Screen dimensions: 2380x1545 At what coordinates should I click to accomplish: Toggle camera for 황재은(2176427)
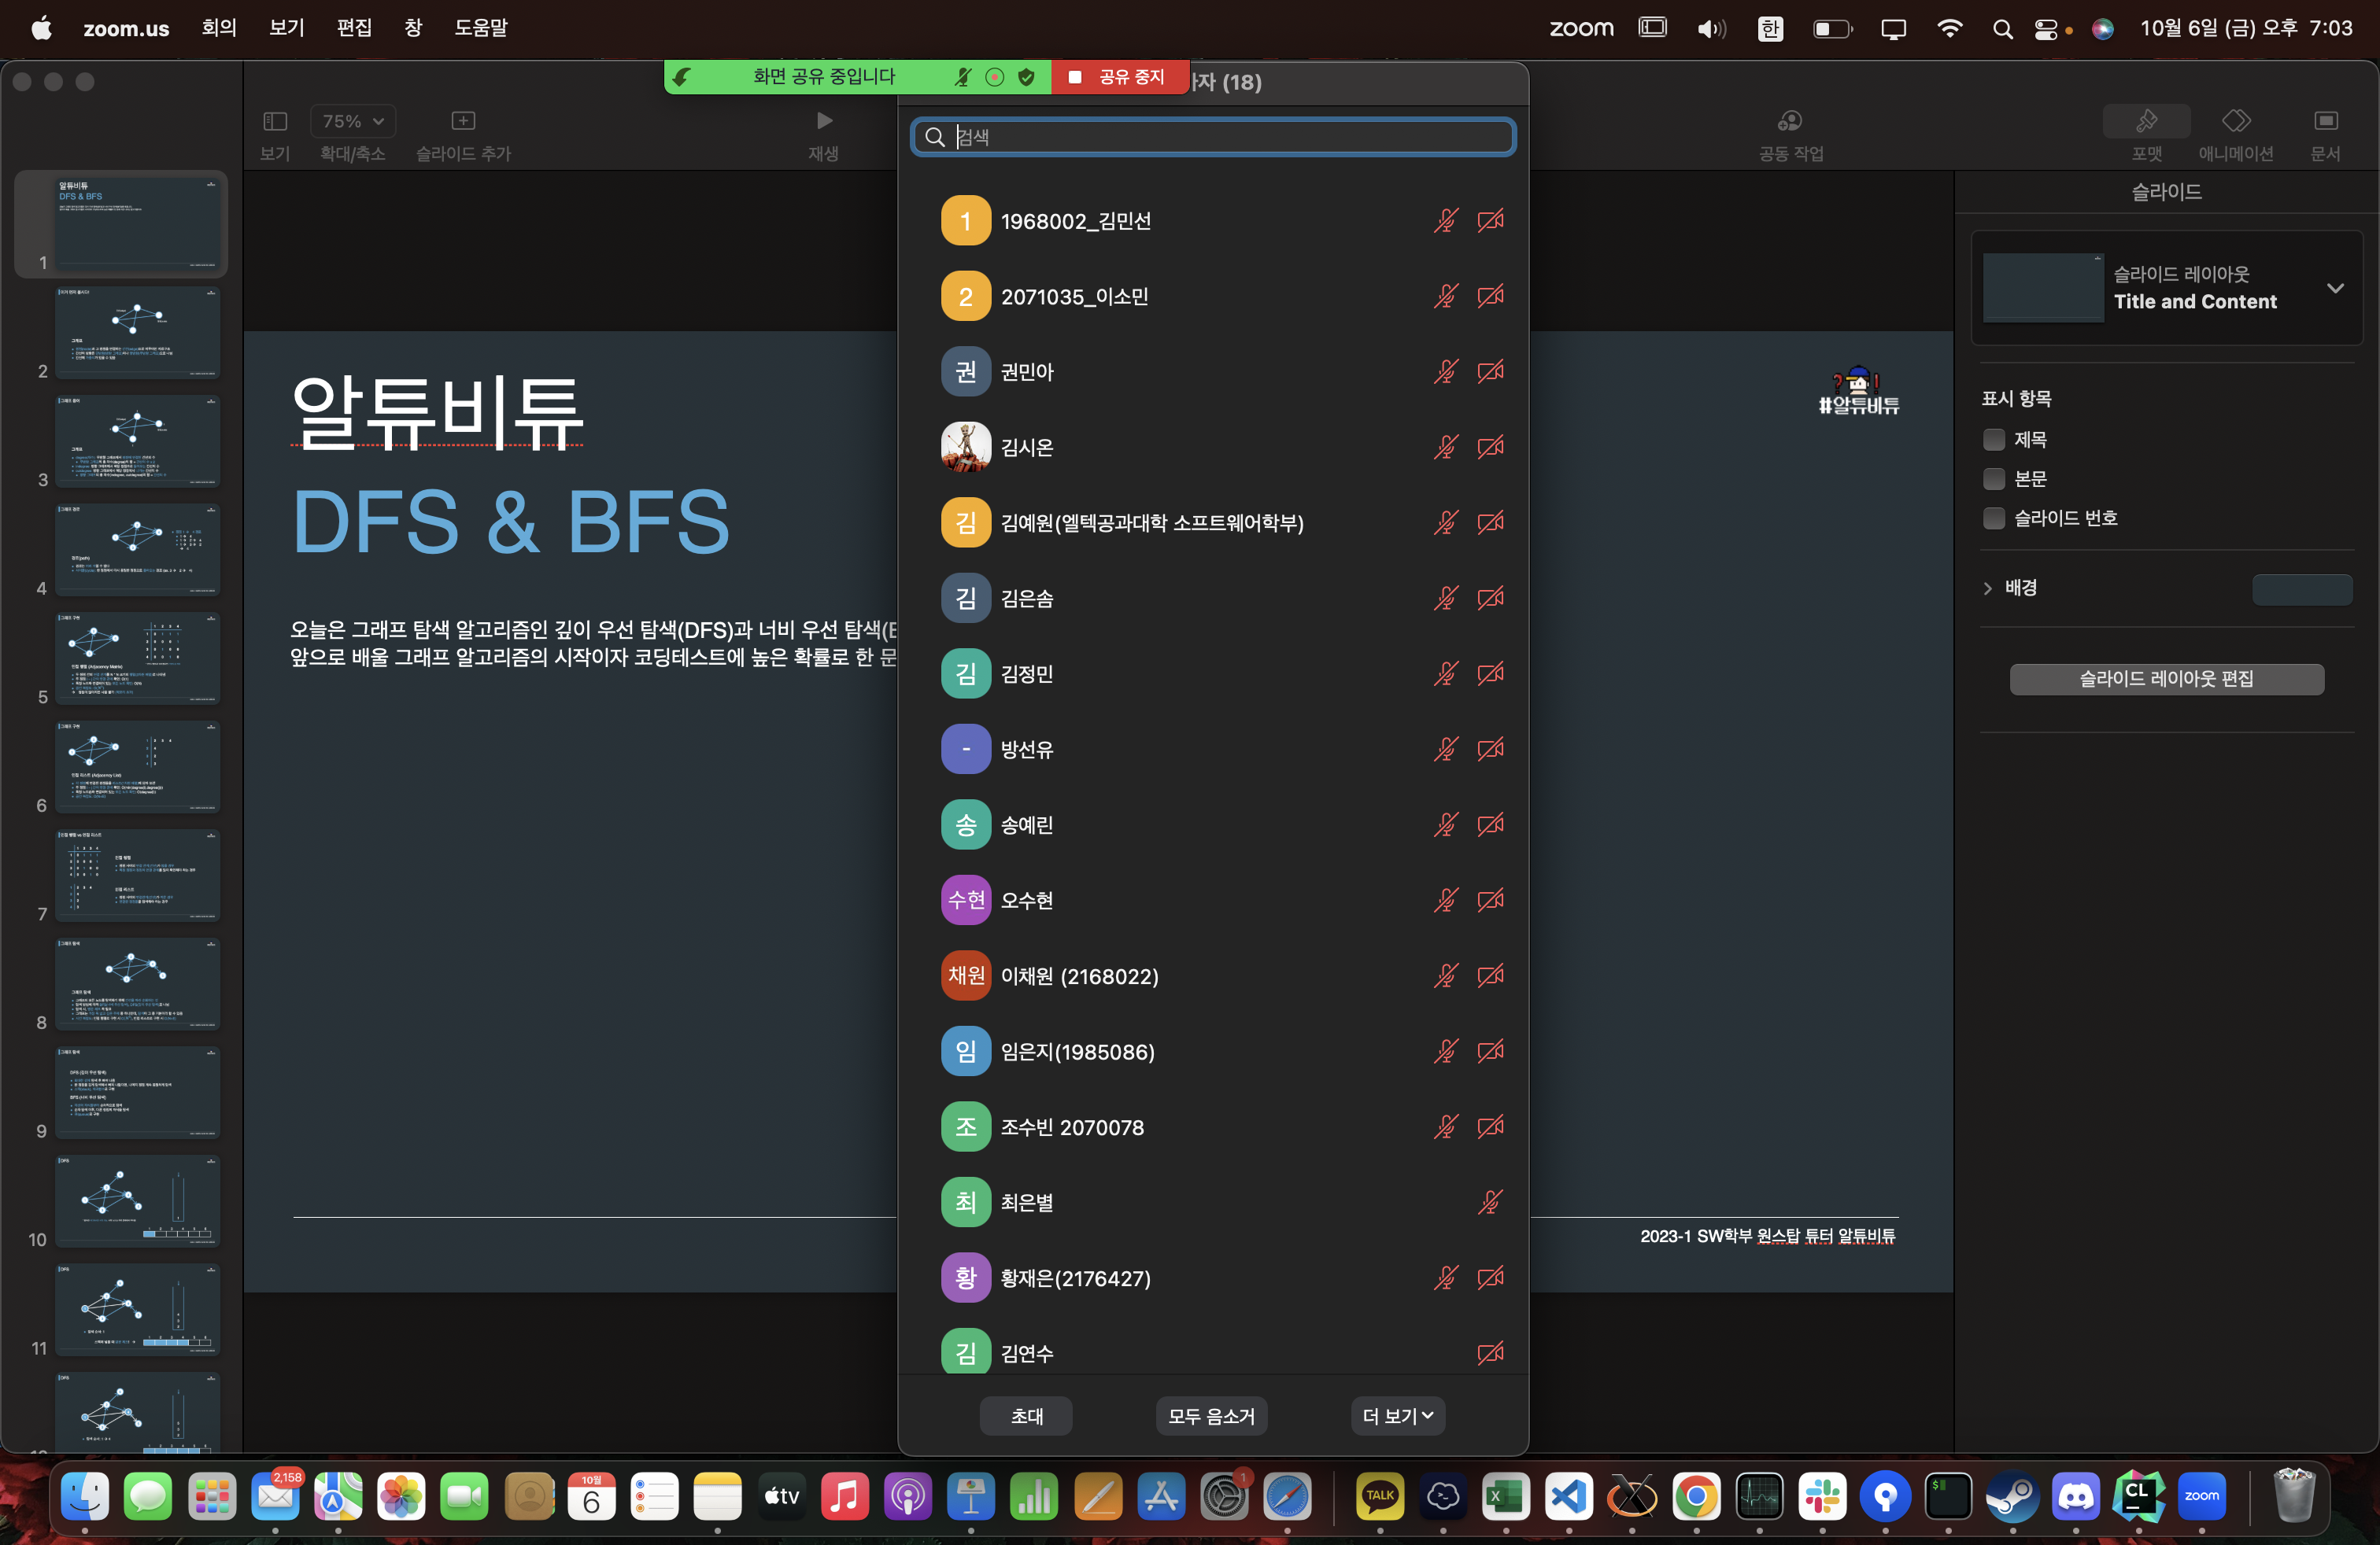(x=1490, y=1278)
